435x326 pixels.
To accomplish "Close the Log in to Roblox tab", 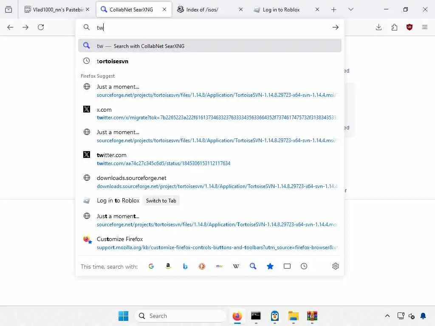I will 317,9.
